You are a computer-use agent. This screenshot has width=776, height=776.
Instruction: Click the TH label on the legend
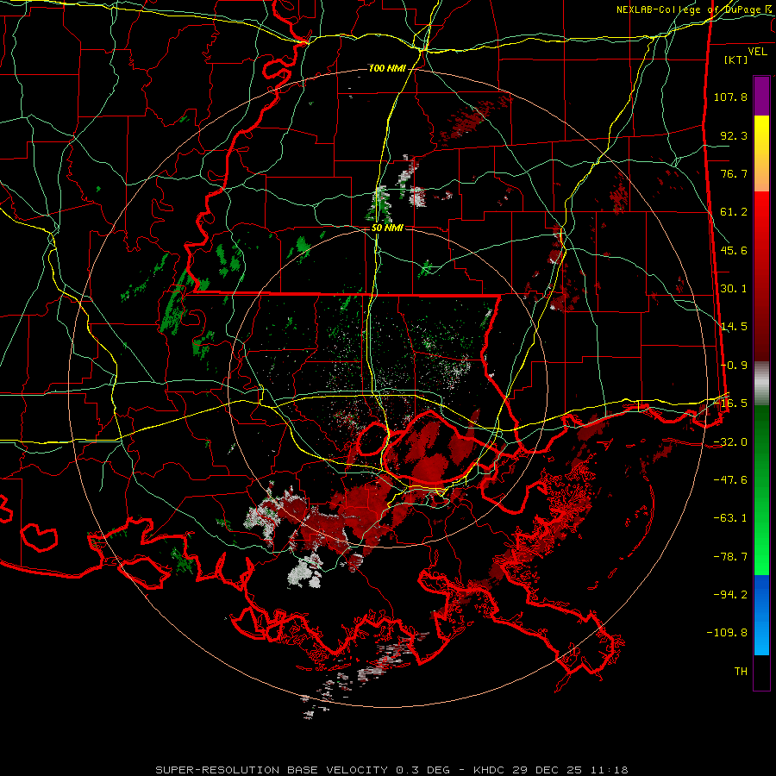coord(741,671)
